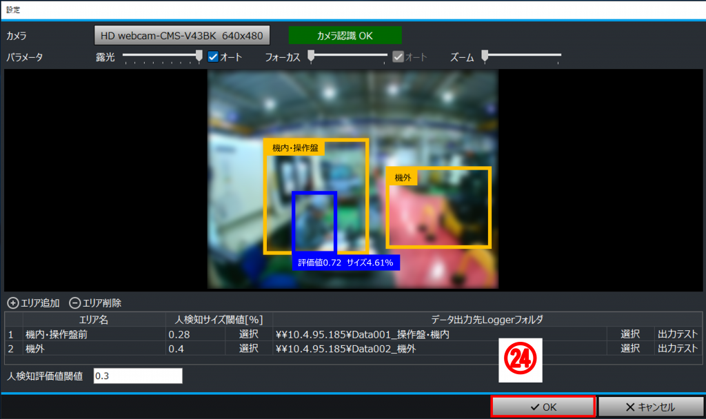706x419 pixels.
Task: Click the 人検知サイズ閾値[%] column header
Action: coord(219,320)
